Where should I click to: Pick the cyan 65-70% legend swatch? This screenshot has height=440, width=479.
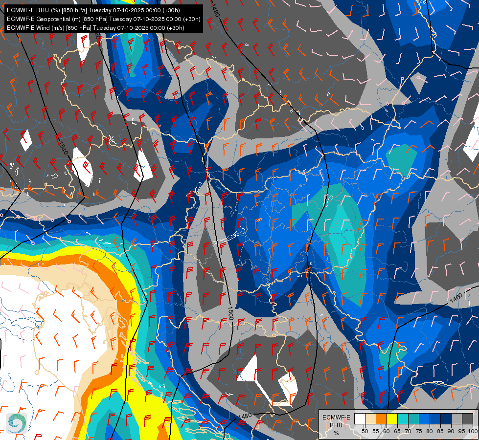[x=403, y=418]
